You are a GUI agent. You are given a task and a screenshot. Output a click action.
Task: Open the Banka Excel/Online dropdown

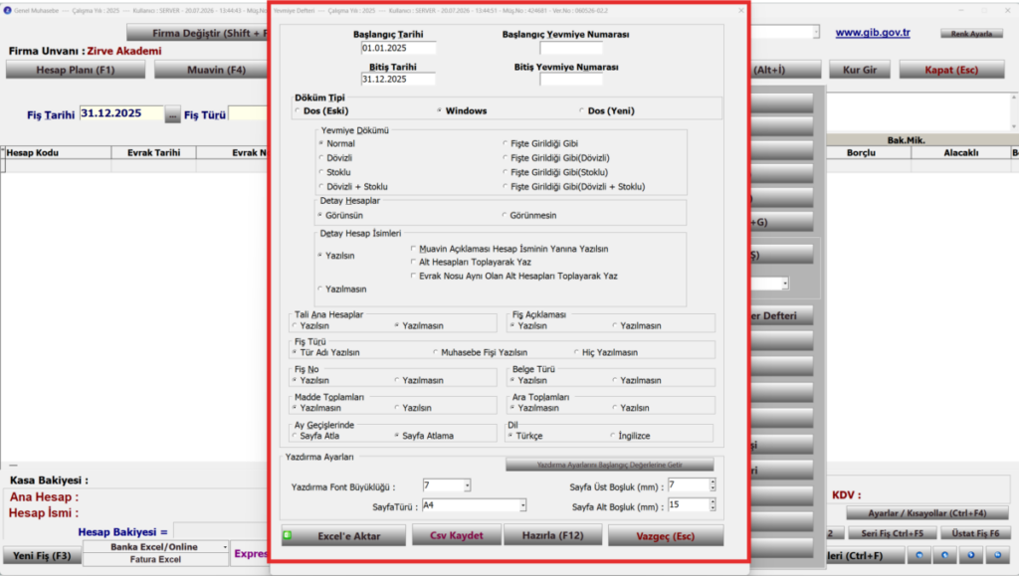pos(225,547)
